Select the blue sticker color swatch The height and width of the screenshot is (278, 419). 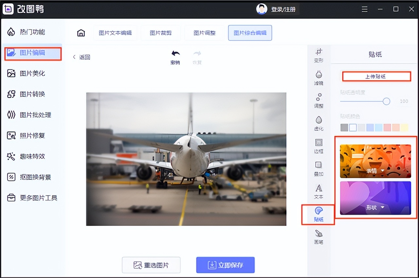(x=370, y=127)
